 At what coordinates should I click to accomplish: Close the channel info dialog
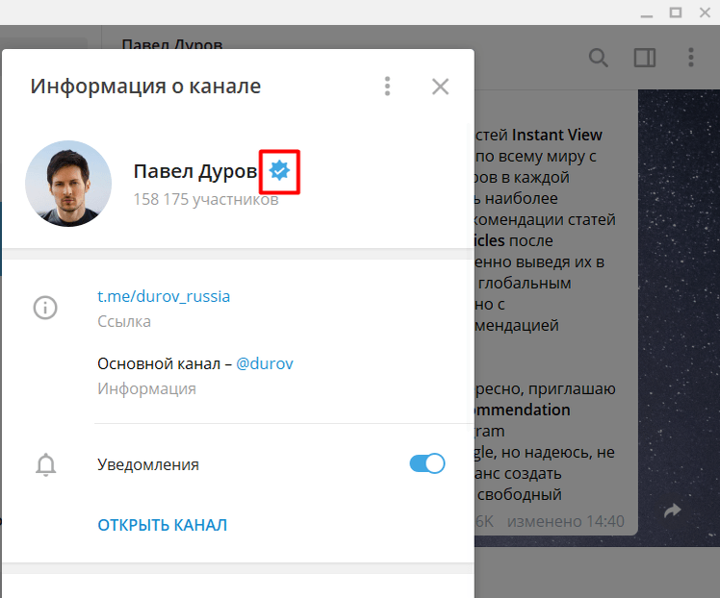click(440, 87)
